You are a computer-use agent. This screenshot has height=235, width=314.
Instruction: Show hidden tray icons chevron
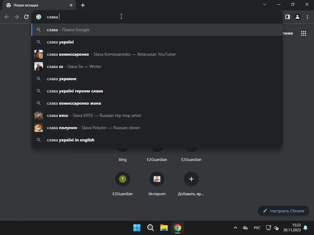[235, 228]
